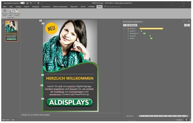The height and width of the screenshot is (123, 193).
Task: Click the green Group 11 timeline bar
Action: point(141,31)
